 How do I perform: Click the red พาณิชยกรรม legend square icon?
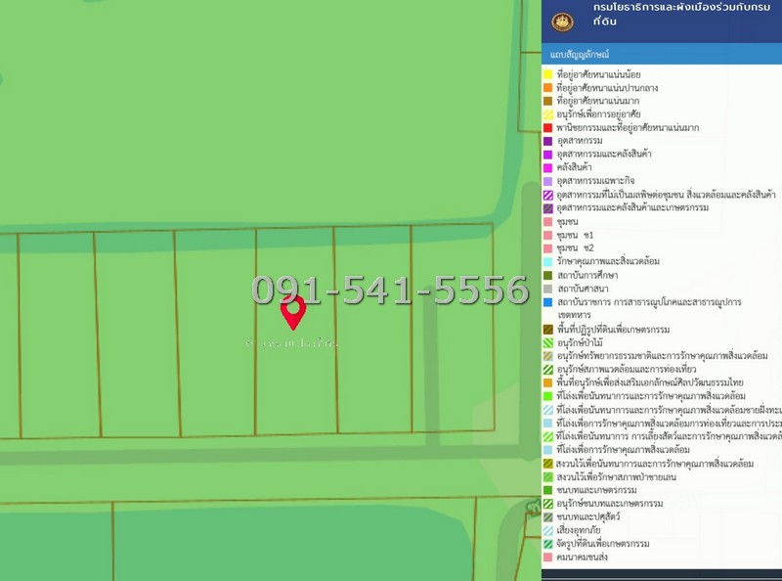tap(548, 128)
